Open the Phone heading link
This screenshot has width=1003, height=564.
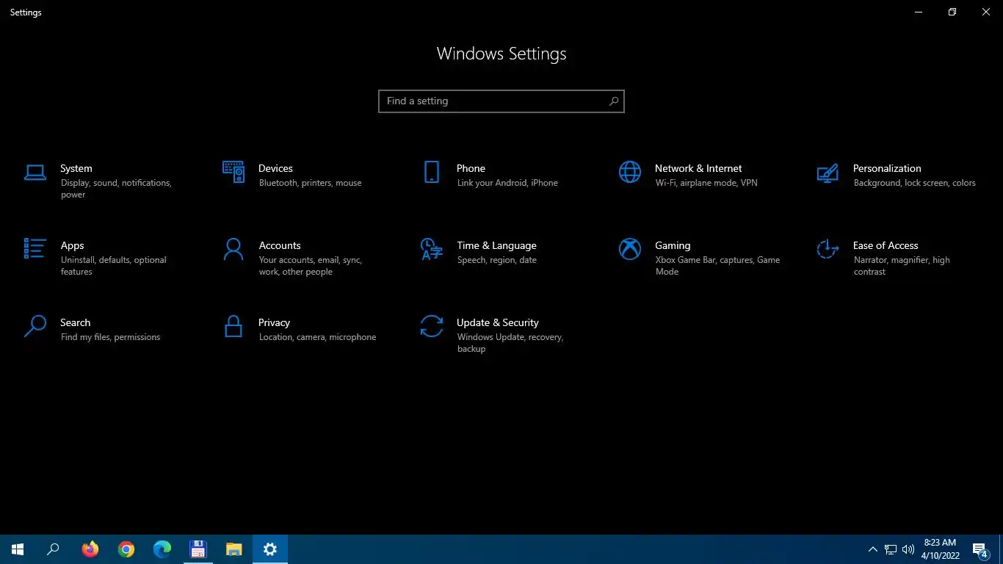click(x=471, y=168)
